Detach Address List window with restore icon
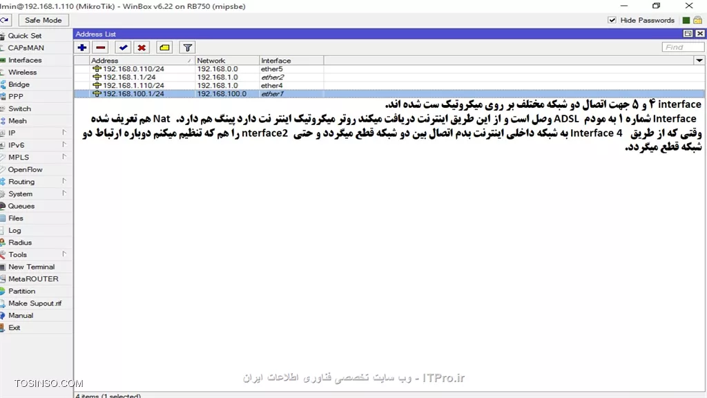The width and height of the screenshot is (707, 398). [688, 34]
